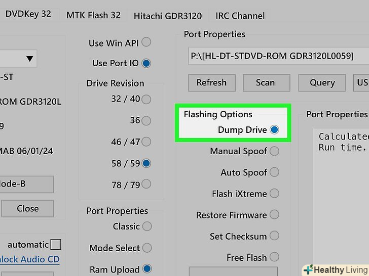Select the Ram Upload radio option

147,269
